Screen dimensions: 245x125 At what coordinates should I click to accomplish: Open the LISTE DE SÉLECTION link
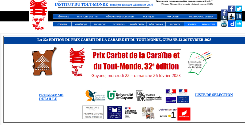coord(214,95)
